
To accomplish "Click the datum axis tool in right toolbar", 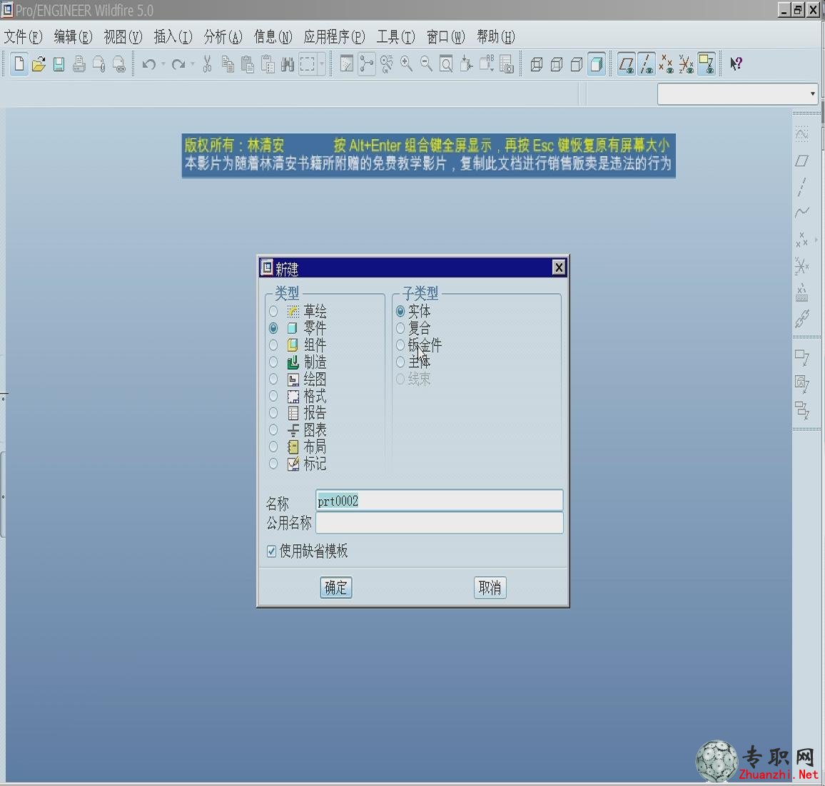I will (802, 187).
